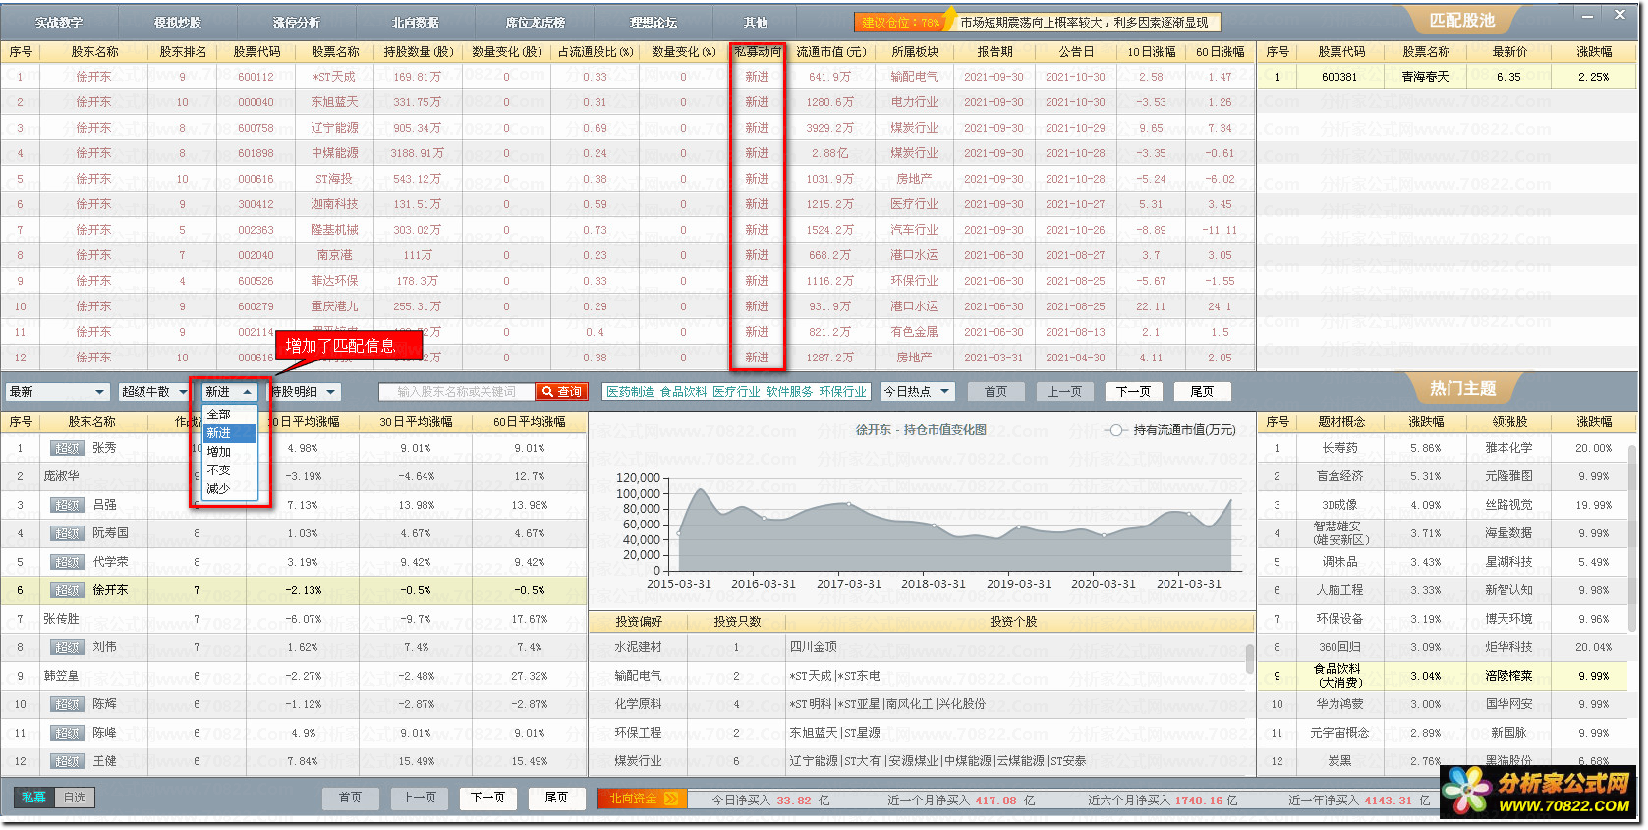The height and width of the screenshot is (830, 1648).
Task: Click 水泥建材 in 投资偏好 table
Action: [x=638, y=647]
